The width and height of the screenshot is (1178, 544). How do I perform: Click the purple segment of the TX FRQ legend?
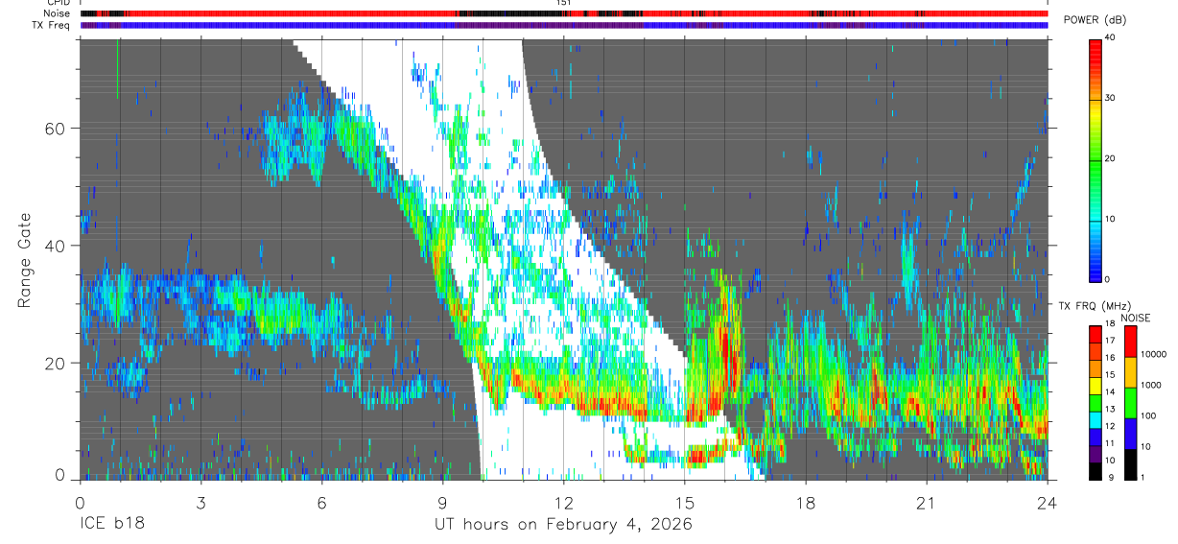pyautogui.click(x=1094, y=453)
